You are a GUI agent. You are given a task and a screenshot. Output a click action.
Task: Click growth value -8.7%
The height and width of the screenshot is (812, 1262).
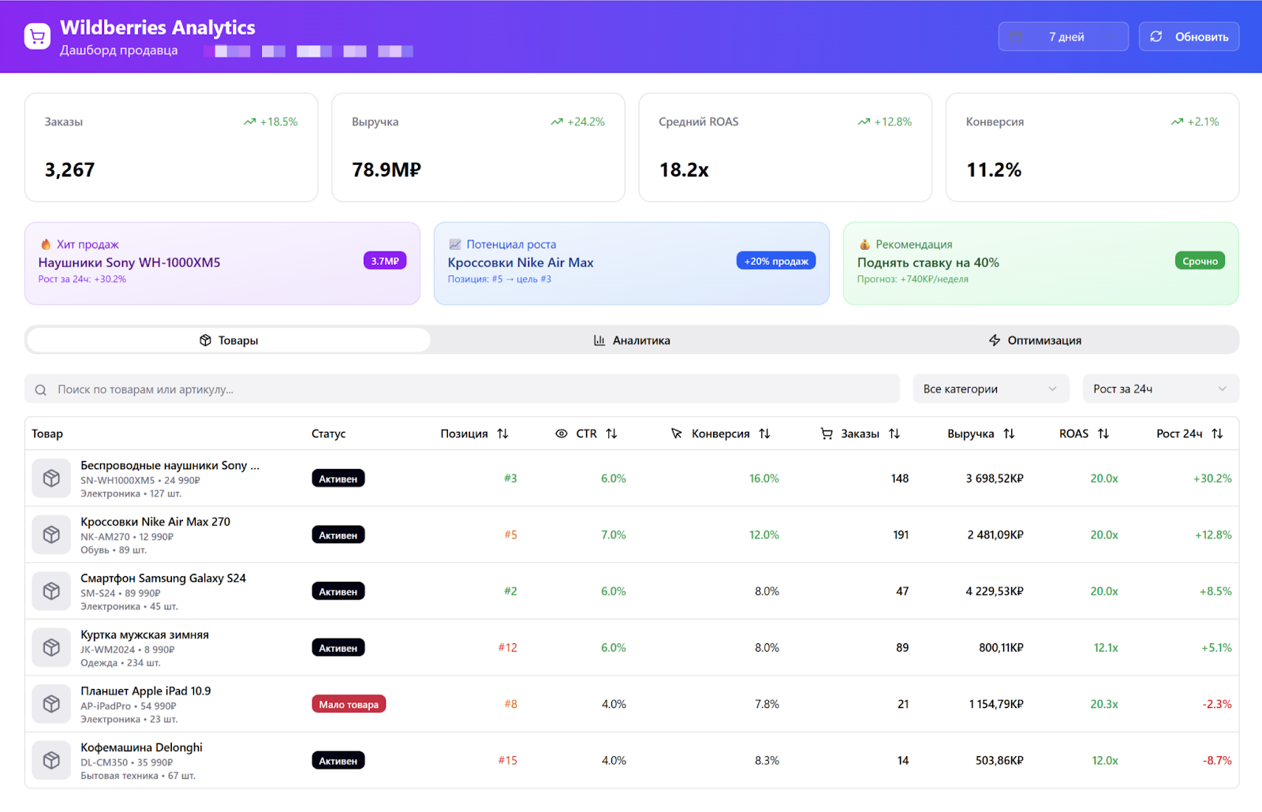coord(1217,760)
